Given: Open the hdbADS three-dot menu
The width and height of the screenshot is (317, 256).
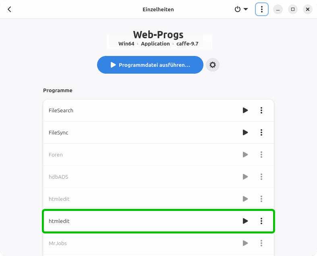Looking at the screenshot, I should point(261,177).
